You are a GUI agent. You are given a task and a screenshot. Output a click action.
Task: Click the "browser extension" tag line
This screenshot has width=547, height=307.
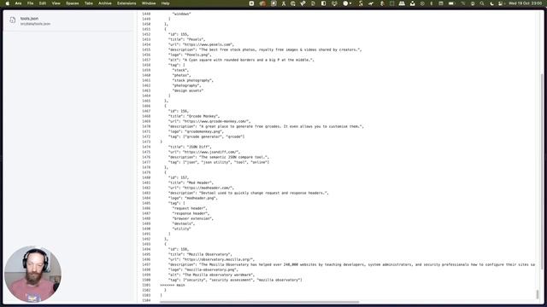(193, 218)
